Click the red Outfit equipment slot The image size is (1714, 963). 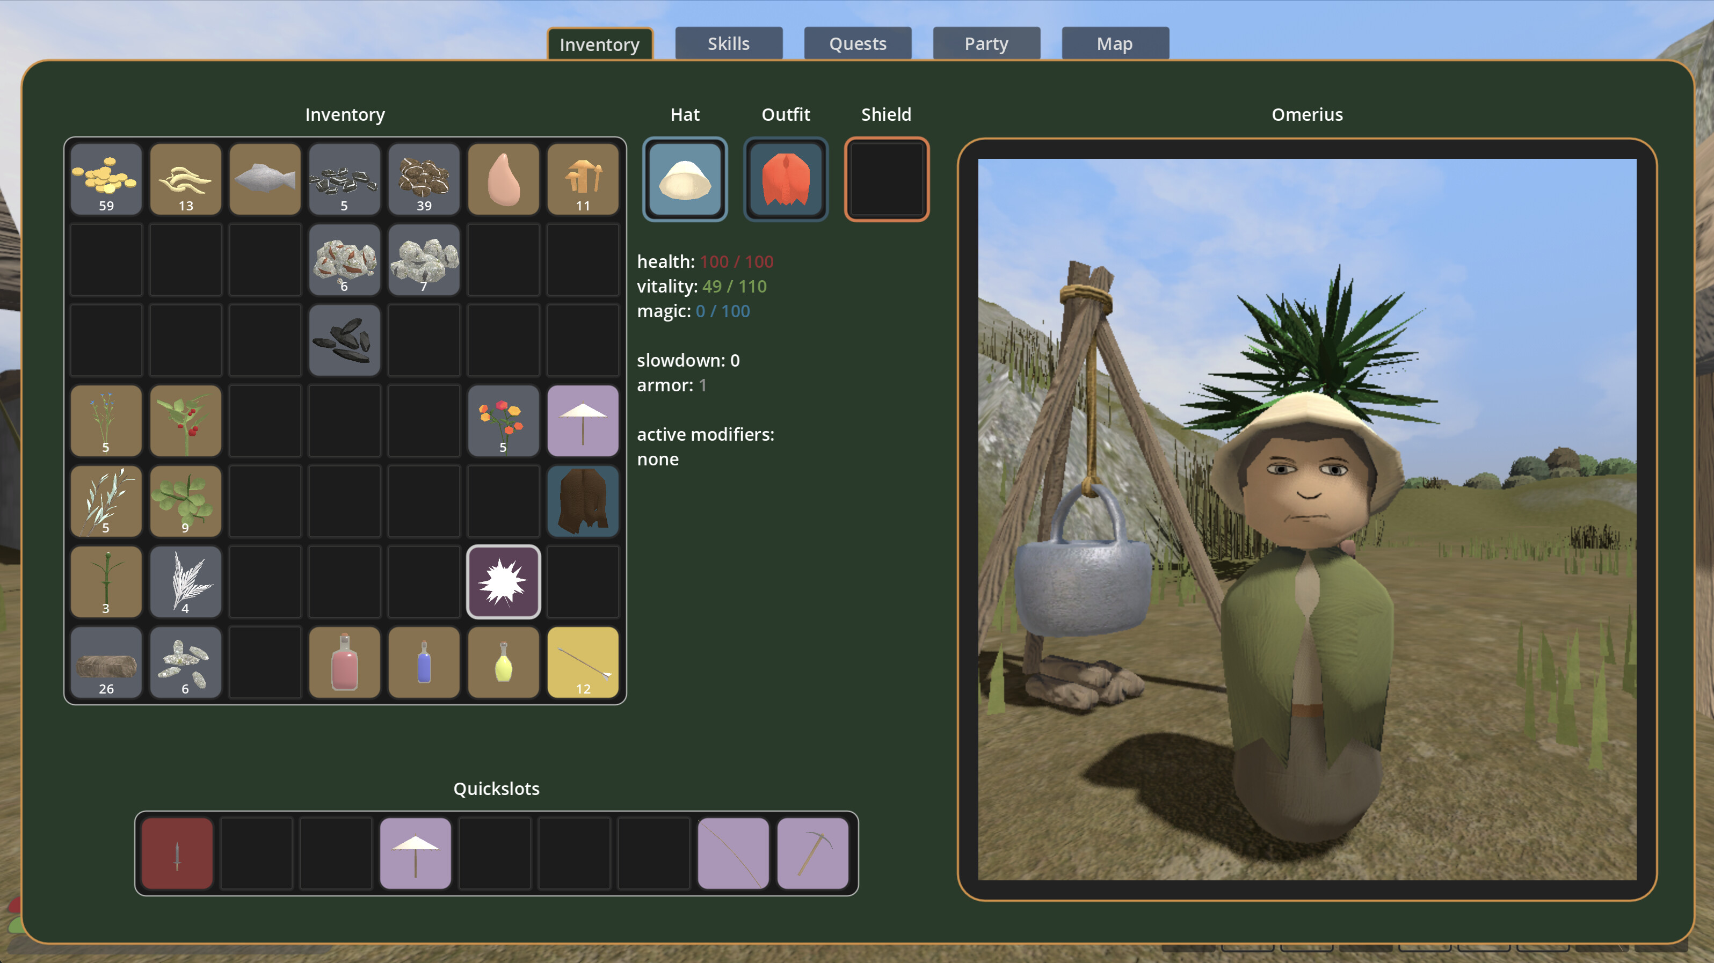pyautogui.click(x=785, y=178)
